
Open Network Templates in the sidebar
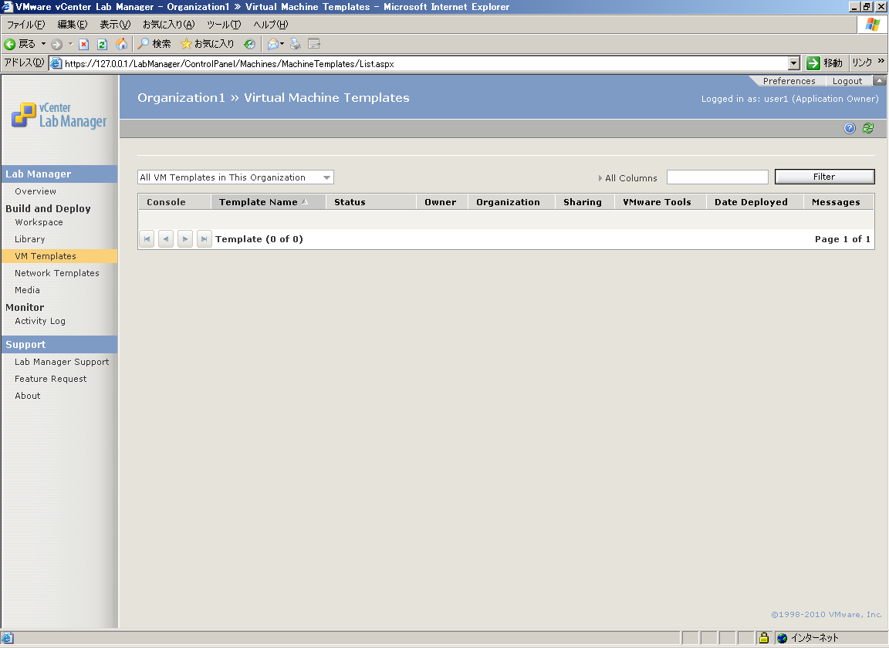click(56, 273)
